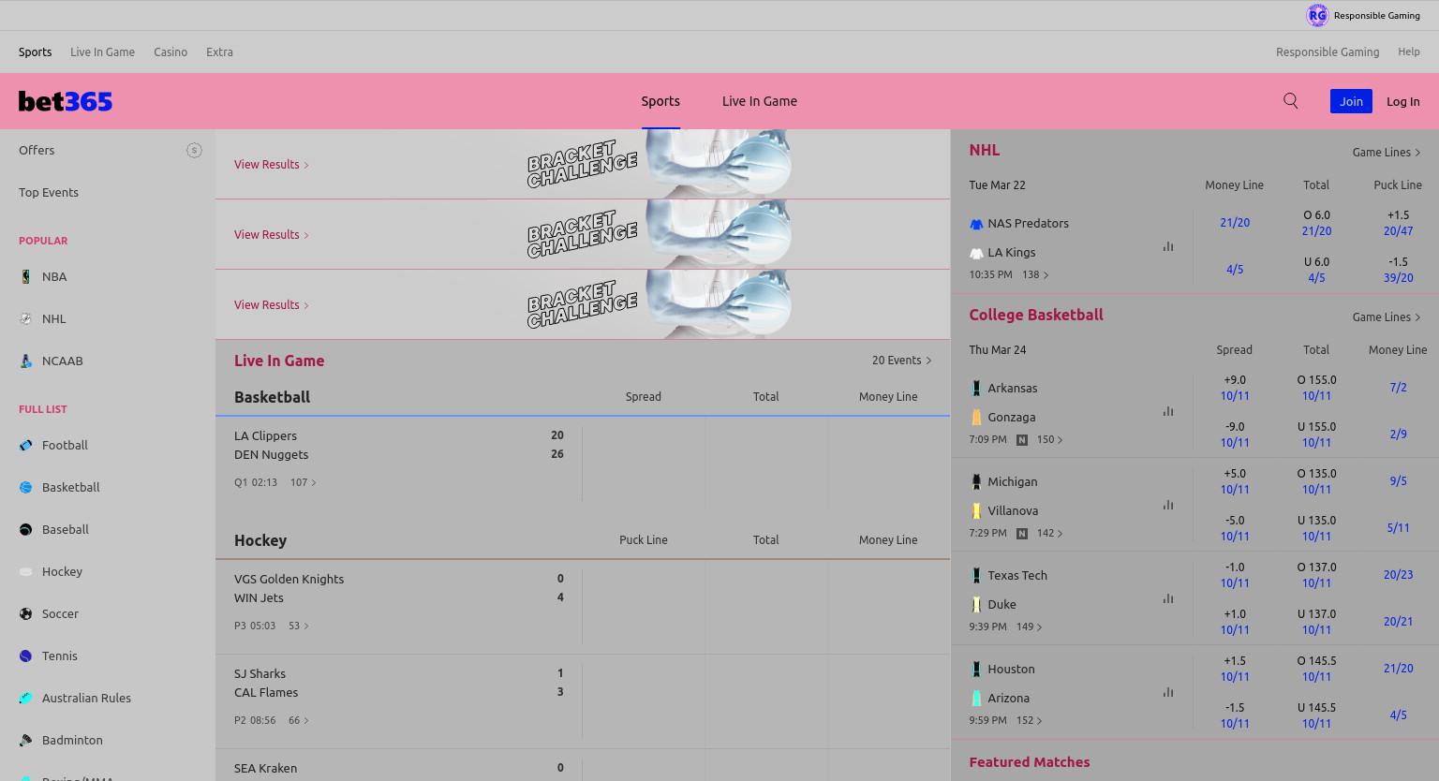Viewport: 1439px width, 781px height.
Task: Select Michigan money line 9/5
Action: (x=1398, y=480)
